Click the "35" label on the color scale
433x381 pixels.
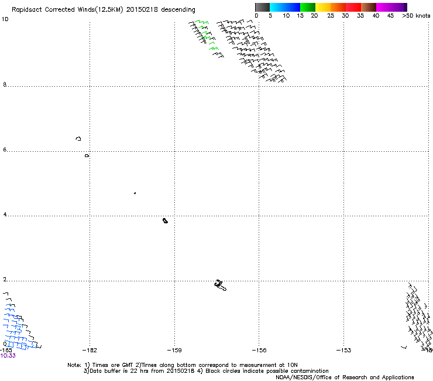point(360,16)
